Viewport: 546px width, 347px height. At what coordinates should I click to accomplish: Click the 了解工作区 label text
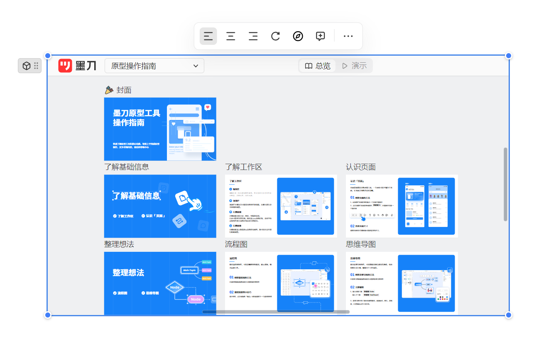click(244, 167)
